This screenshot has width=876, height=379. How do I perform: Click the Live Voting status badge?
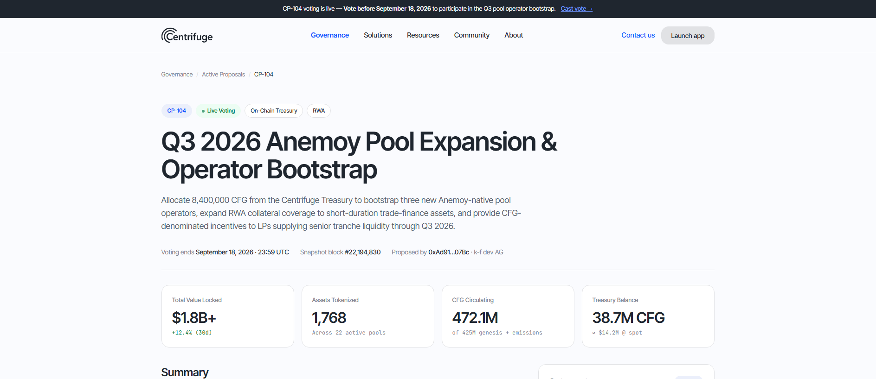tap(218, 111)
